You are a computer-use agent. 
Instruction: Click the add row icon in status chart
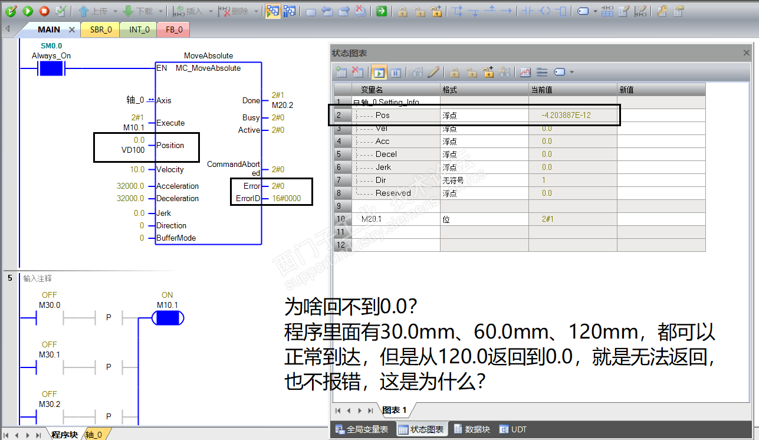click(341, 73)
